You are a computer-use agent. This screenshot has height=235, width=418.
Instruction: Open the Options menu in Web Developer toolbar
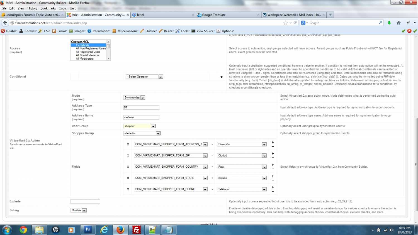point(225,31)
